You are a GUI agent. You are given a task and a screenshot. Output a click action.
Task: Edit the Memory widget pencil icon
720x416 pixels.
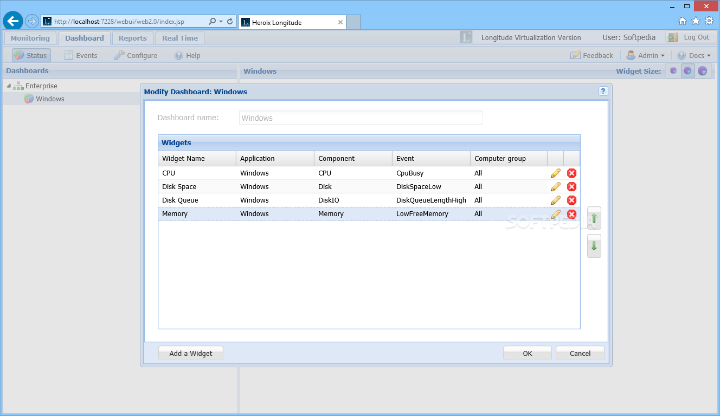(555, 214)
